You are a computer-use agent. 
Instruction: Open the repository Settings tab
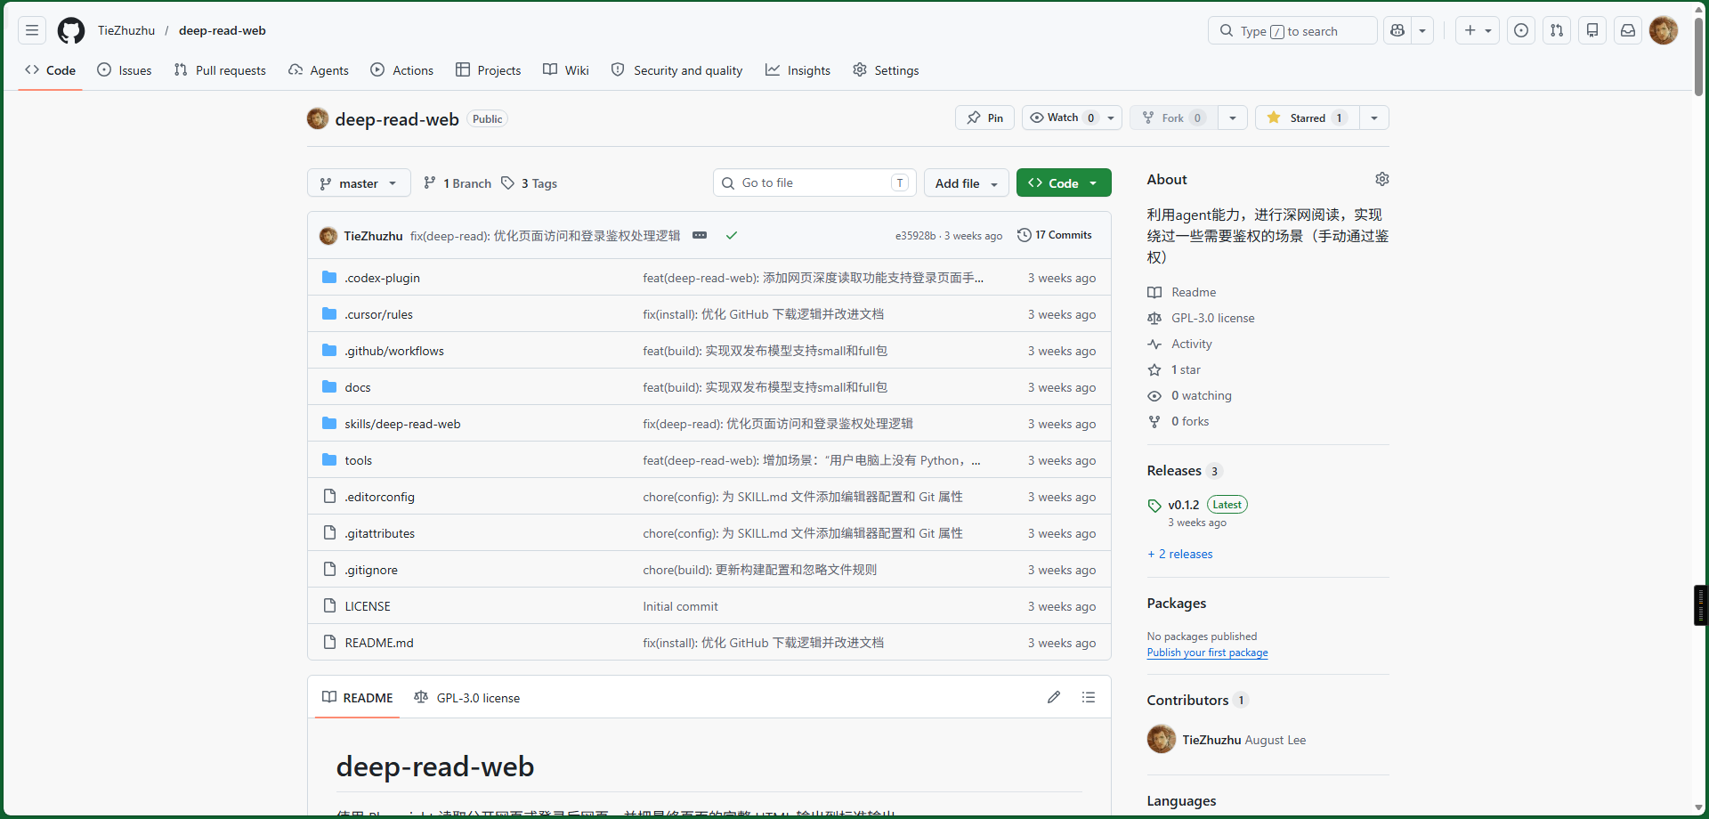tap(887, 70)
